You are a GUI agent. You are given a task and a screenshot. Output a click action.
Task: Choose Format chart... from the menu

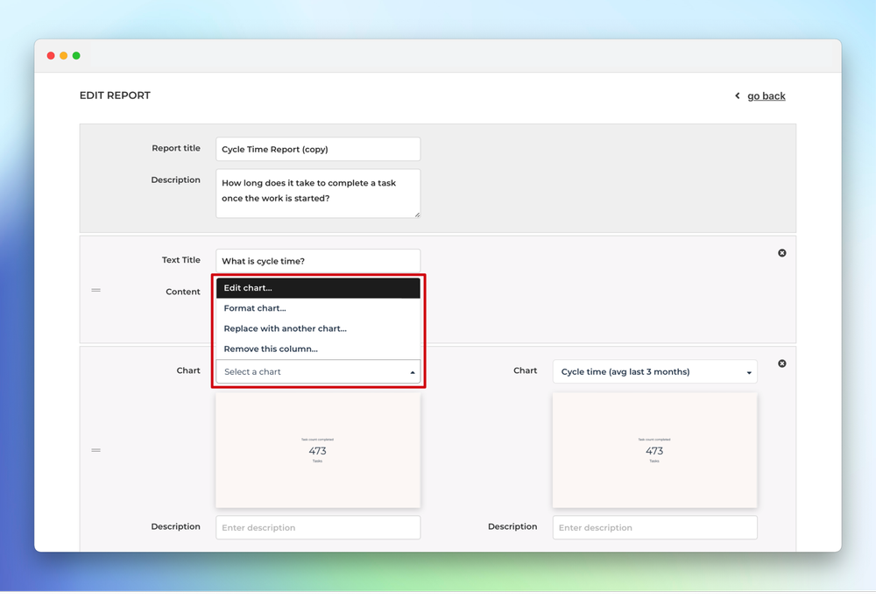tap(318, 308)
